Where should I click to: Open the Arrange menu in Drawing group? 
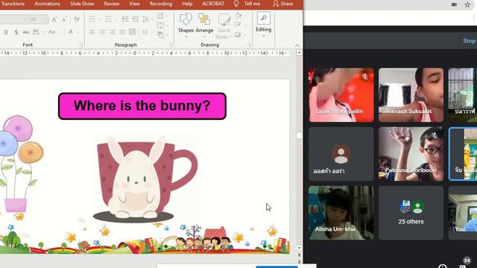point(204,25)
